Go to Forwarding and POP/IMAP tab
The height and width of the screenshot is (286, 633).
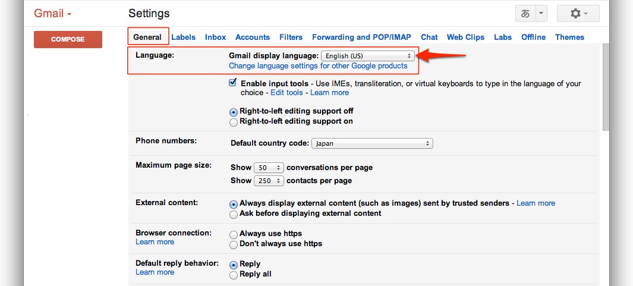pyautogui.click(x=362, y=37)
